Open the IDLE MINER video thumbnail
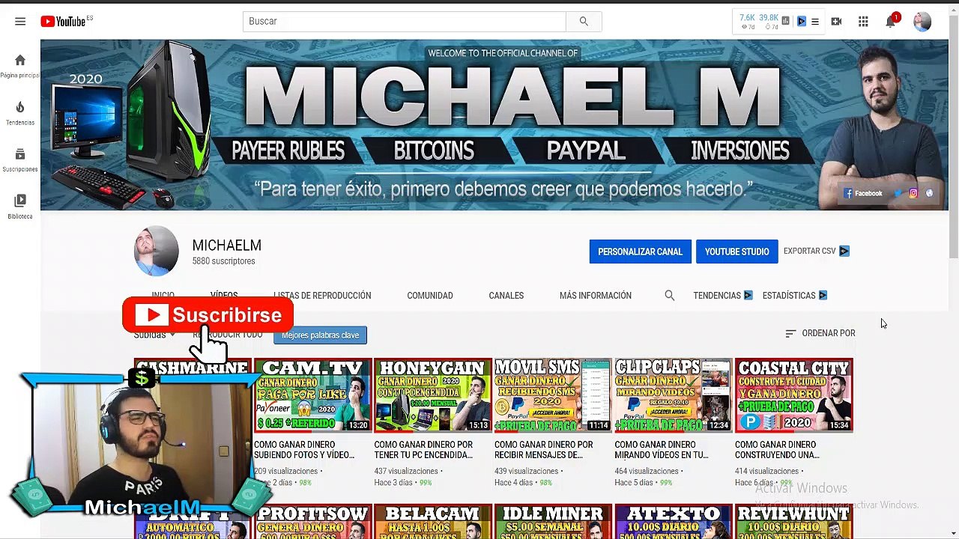Viewport: 959px width, 539px height. [x=553, y=522]
